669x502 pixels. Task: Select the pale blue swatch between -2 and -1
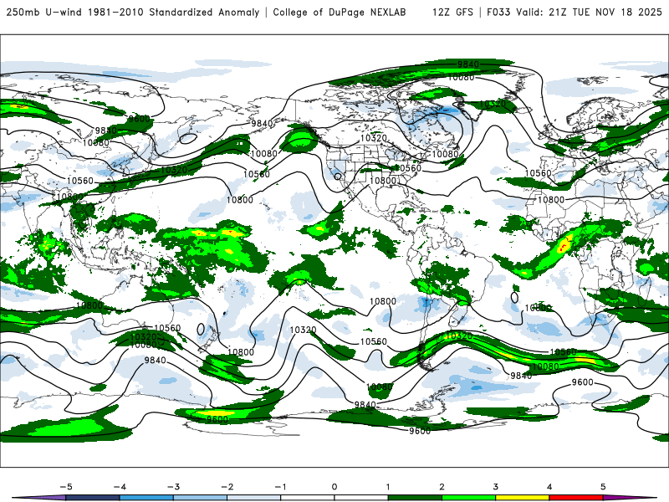(254, 498)
